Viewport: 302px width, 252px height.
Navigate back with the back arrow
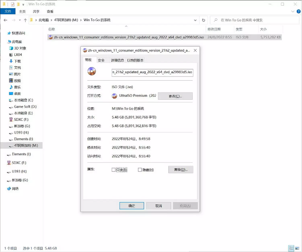tap(5, 20)
